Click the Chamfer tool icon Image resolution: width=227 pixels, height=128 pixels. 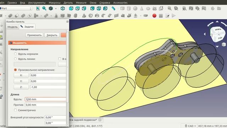[110, 16]
